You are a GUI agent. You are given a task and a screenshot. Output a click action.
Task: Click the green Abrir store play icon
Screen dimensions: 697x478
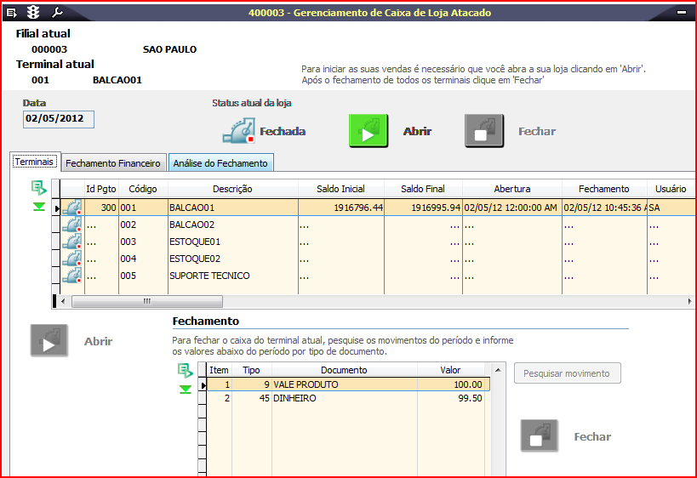pos(368,132)
